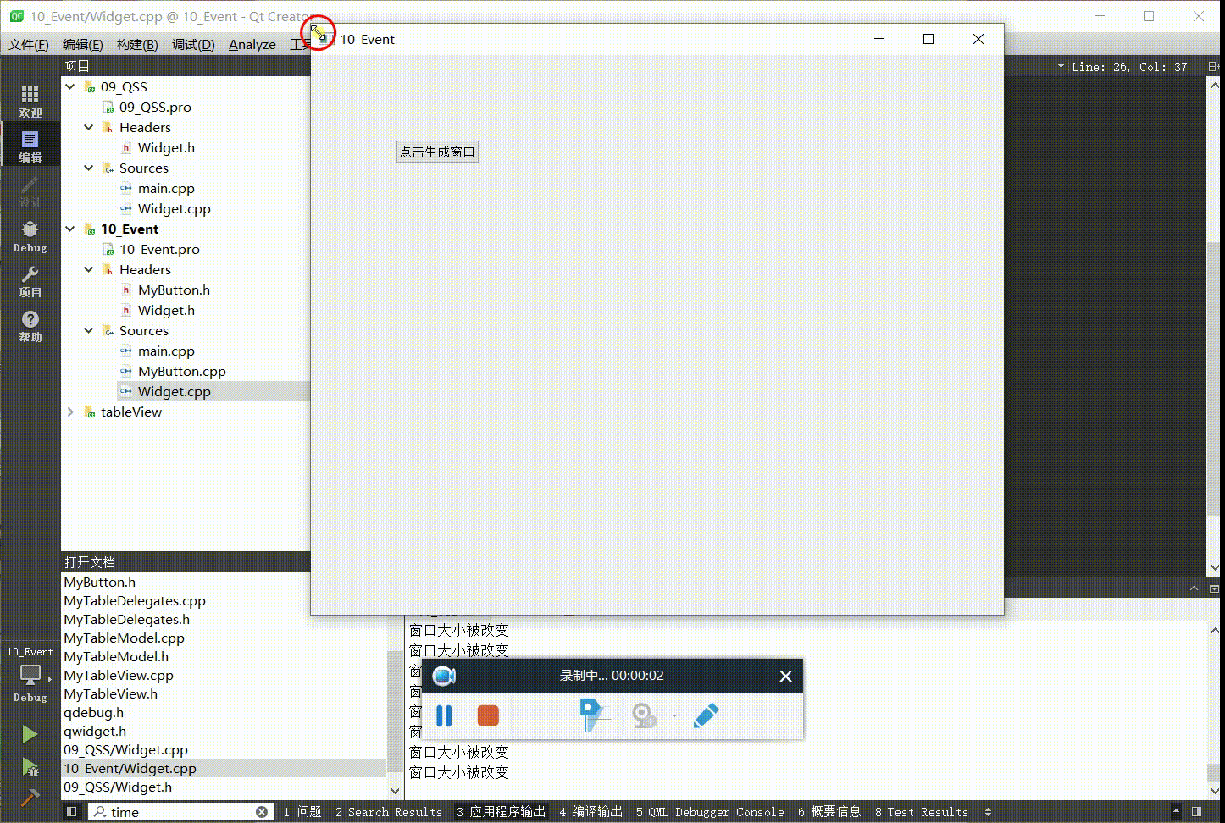Close the recording toolbar
The height and width of the screenshot is (823, 1225).
tap(785, 676)
